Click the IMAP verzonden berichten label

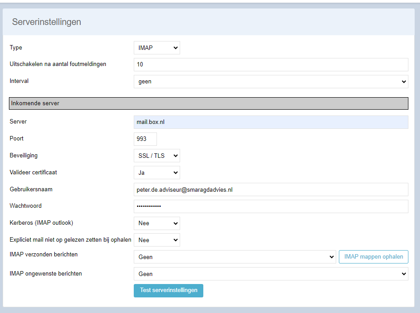pos(44,254)
